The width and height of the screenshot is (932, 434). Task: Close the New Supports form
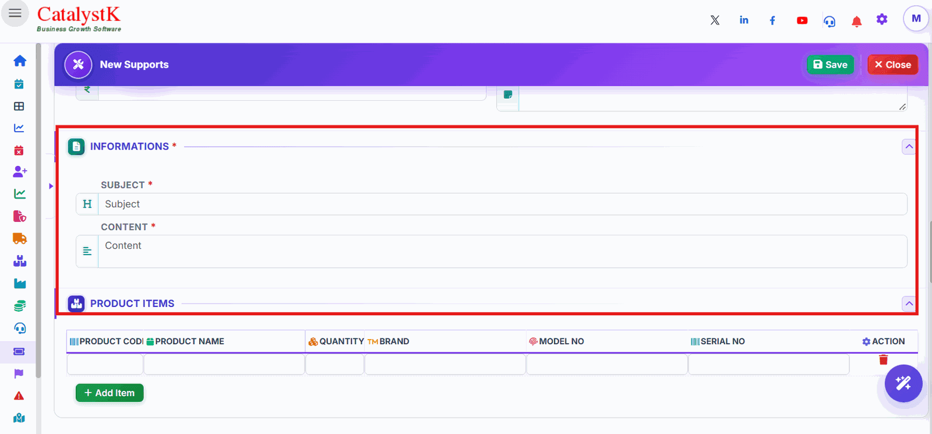click(x=892, y=65)
